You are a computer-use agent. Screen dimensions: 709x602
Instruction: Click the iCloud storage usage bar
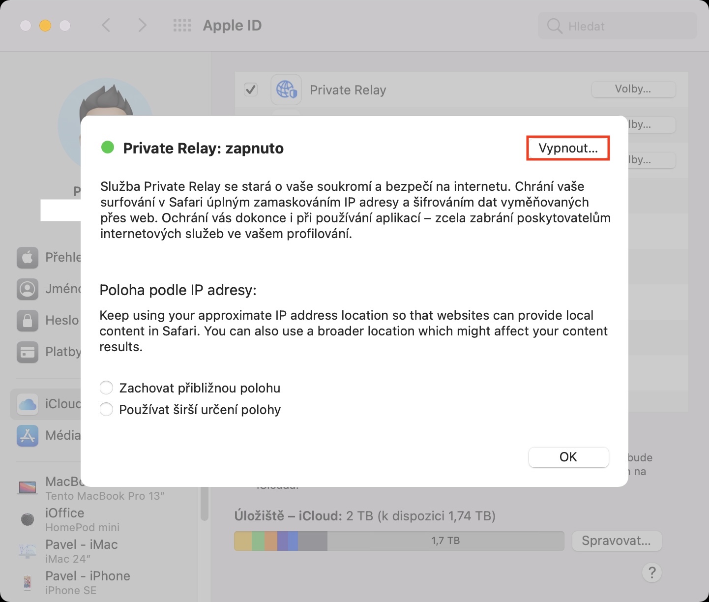(x=399, y=541)
